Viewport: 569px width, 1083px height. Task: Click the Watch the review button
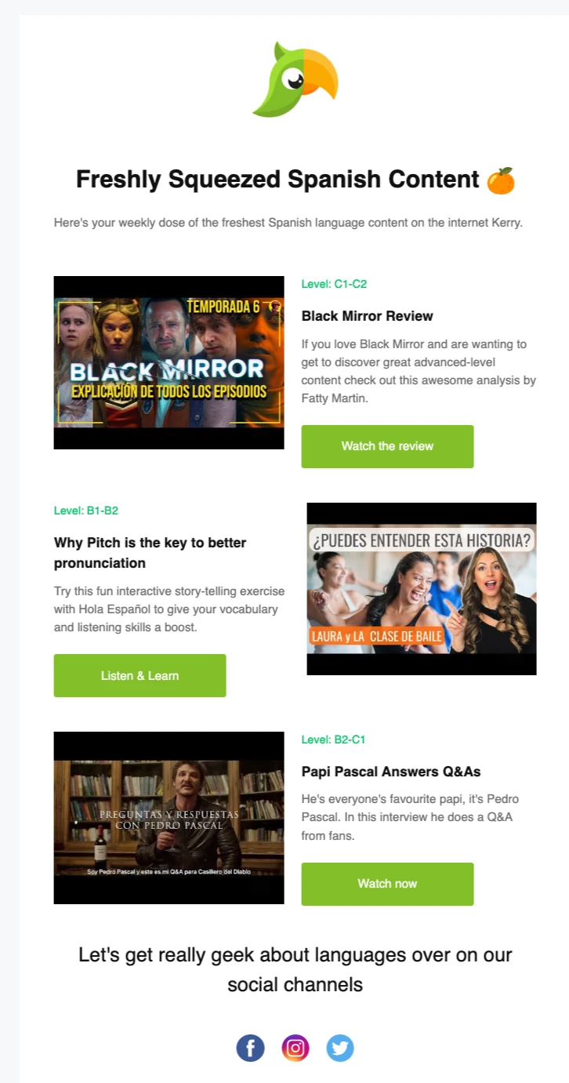pyautogui.click(x=387, y=446)
